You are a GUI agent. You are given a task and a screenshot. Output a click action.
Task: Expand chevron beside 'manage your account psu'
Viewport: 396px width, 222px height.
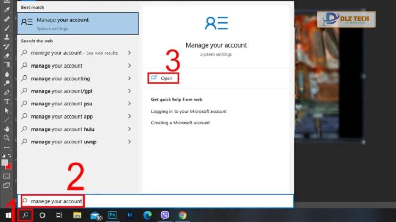129,103
